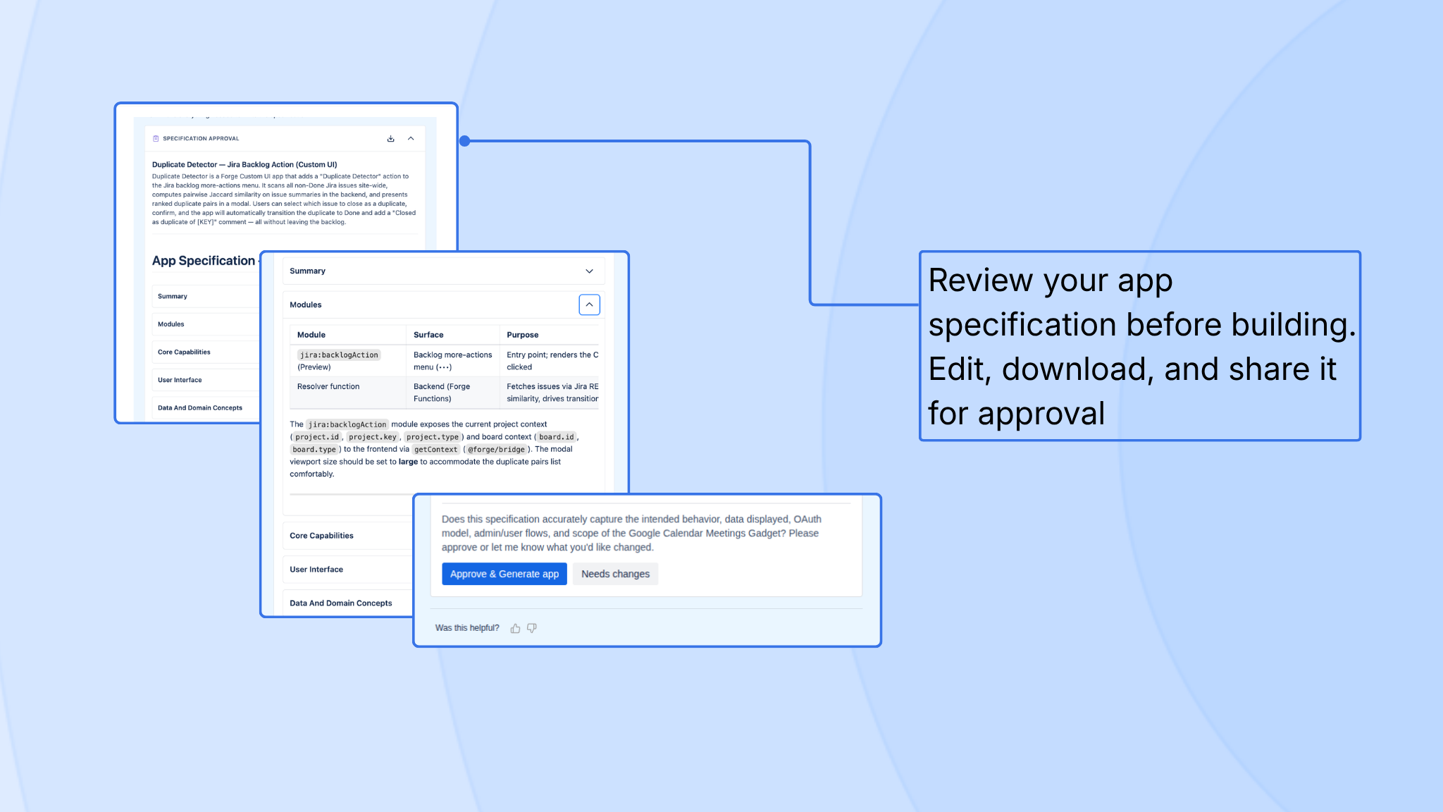Collapse the Modules section with the boxed chevron
Screen dimensions: 1443x812
(589, 304)
